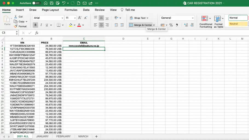Apply yellow fill color bucket
Image resolution: width=249 pixels, height=140 pixels.
click(x=71, y=25)
